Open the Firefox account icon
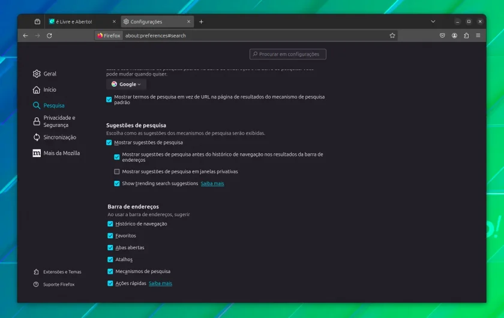 [x=454, y=35]
